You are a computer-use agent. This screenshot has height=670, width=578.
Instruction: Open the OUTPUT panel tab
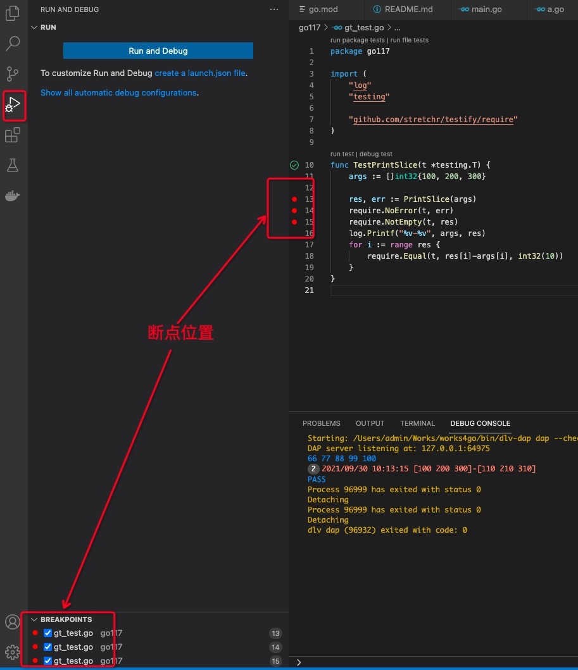tap(370, 423)
